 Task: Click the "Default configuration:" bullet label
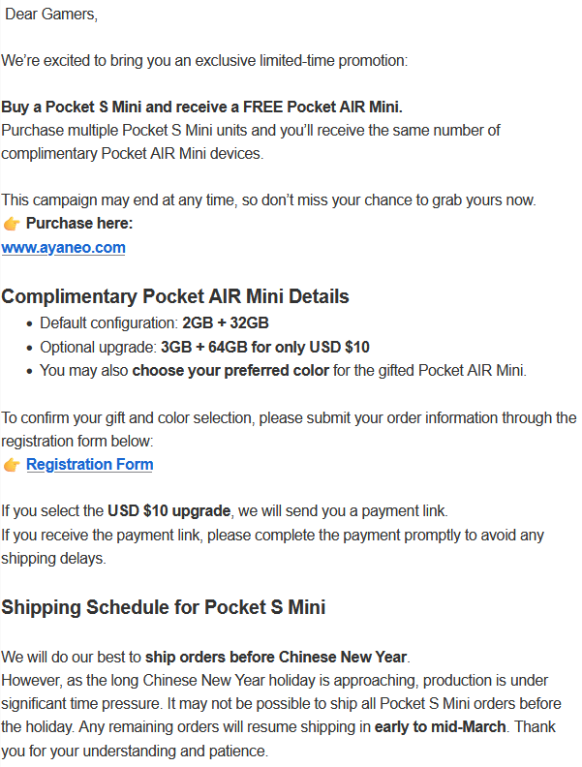[108, 323]
